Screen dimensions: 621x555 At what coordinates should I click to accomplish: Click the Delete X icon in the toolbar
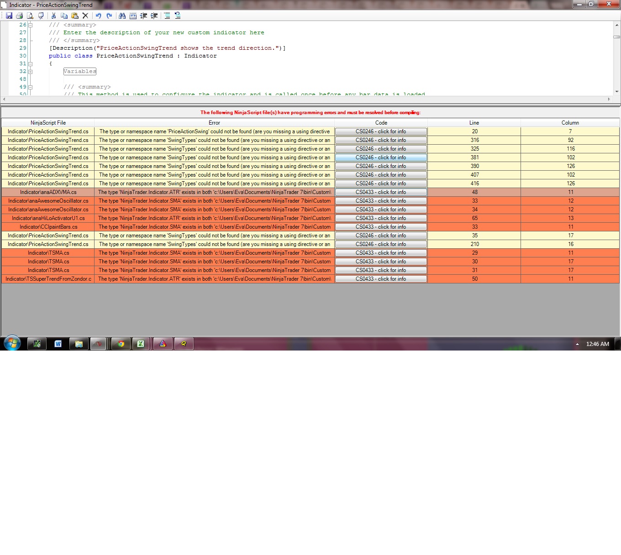tap(85, 16)
